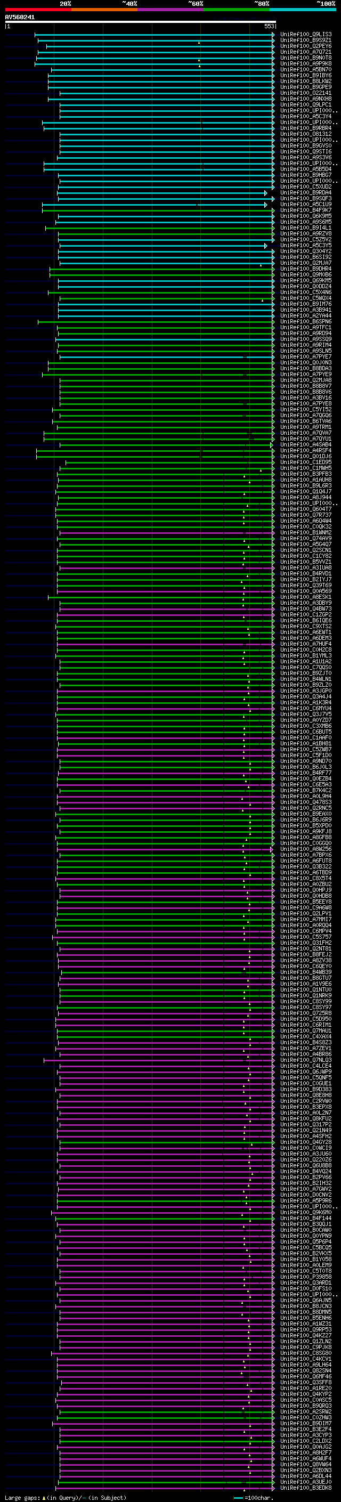Click the UniRef100_B9DHR4 label

306,269
